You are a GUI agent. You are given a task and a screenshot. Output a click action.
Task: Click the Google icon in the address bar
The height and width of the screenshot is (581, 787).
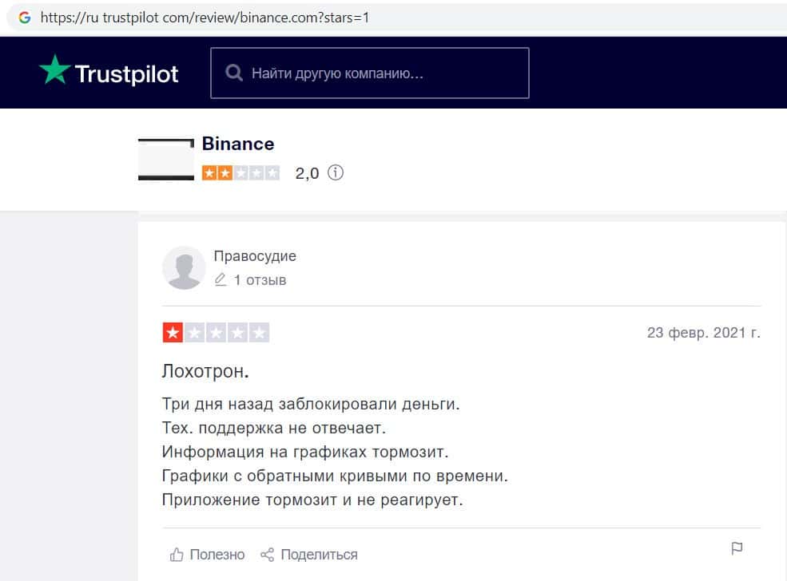(x=24, y=17)
